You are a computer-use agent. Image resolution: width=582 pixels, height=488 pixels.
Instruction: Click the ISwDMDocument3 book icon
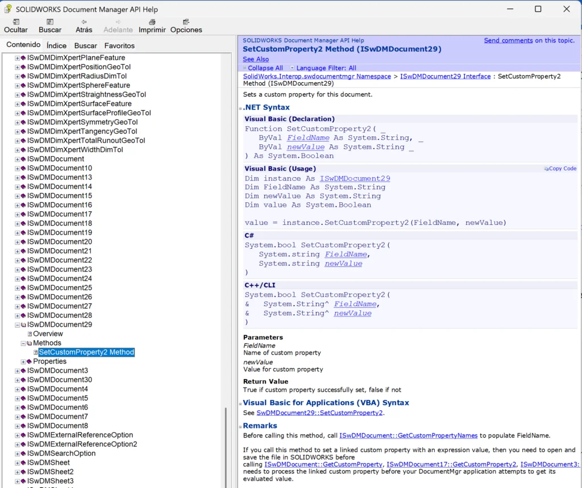23,371
